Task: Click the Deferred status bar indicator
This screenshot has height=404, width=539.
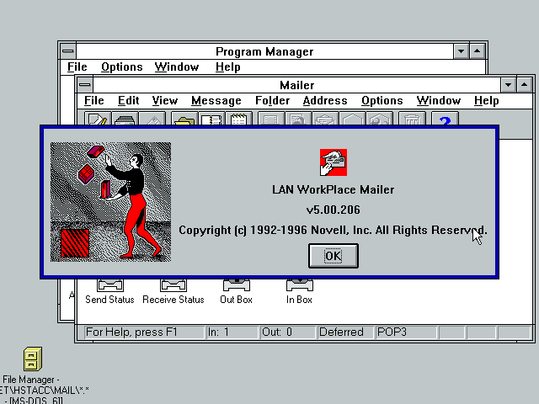Action: (x=341, y=332)
